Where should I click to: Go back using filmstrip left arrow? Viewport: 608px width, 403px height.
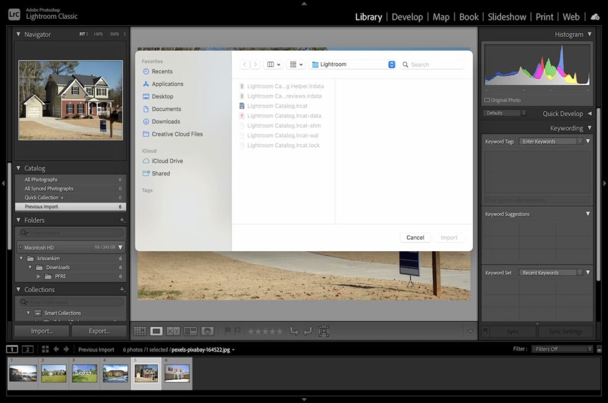coord(56,349)
